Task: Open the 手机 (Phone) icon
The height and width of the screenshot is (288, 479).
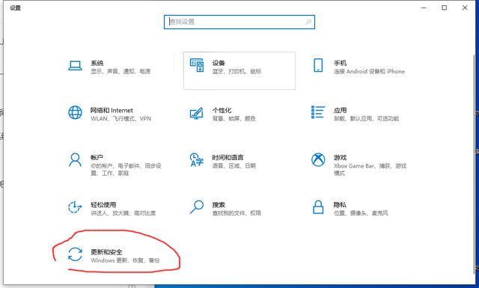Action: coord(318,65)
